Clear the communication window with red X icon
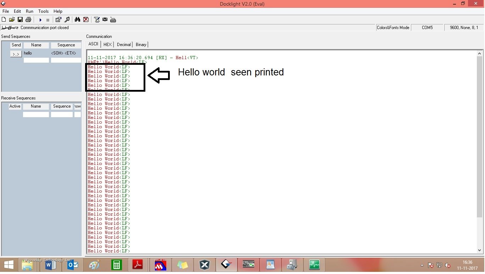Image resolution: width=485 pixels, height=274 pixels. tap(86, 20)
